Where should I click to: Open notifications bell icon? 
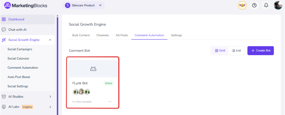coord(266,5)
